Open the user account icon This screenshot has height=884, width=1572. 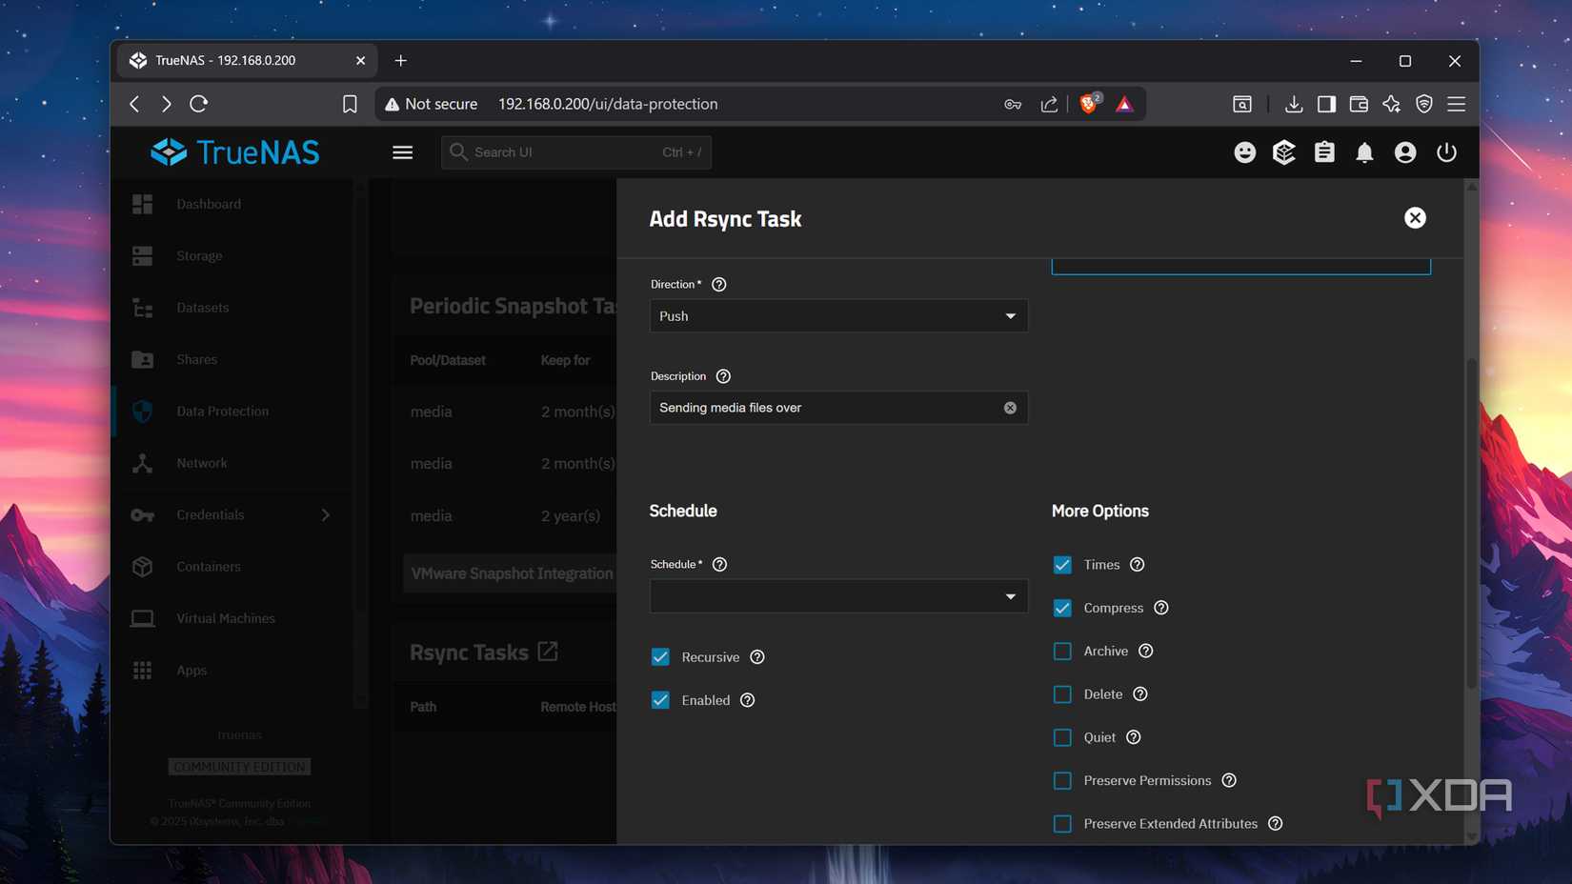(1405, 152)
